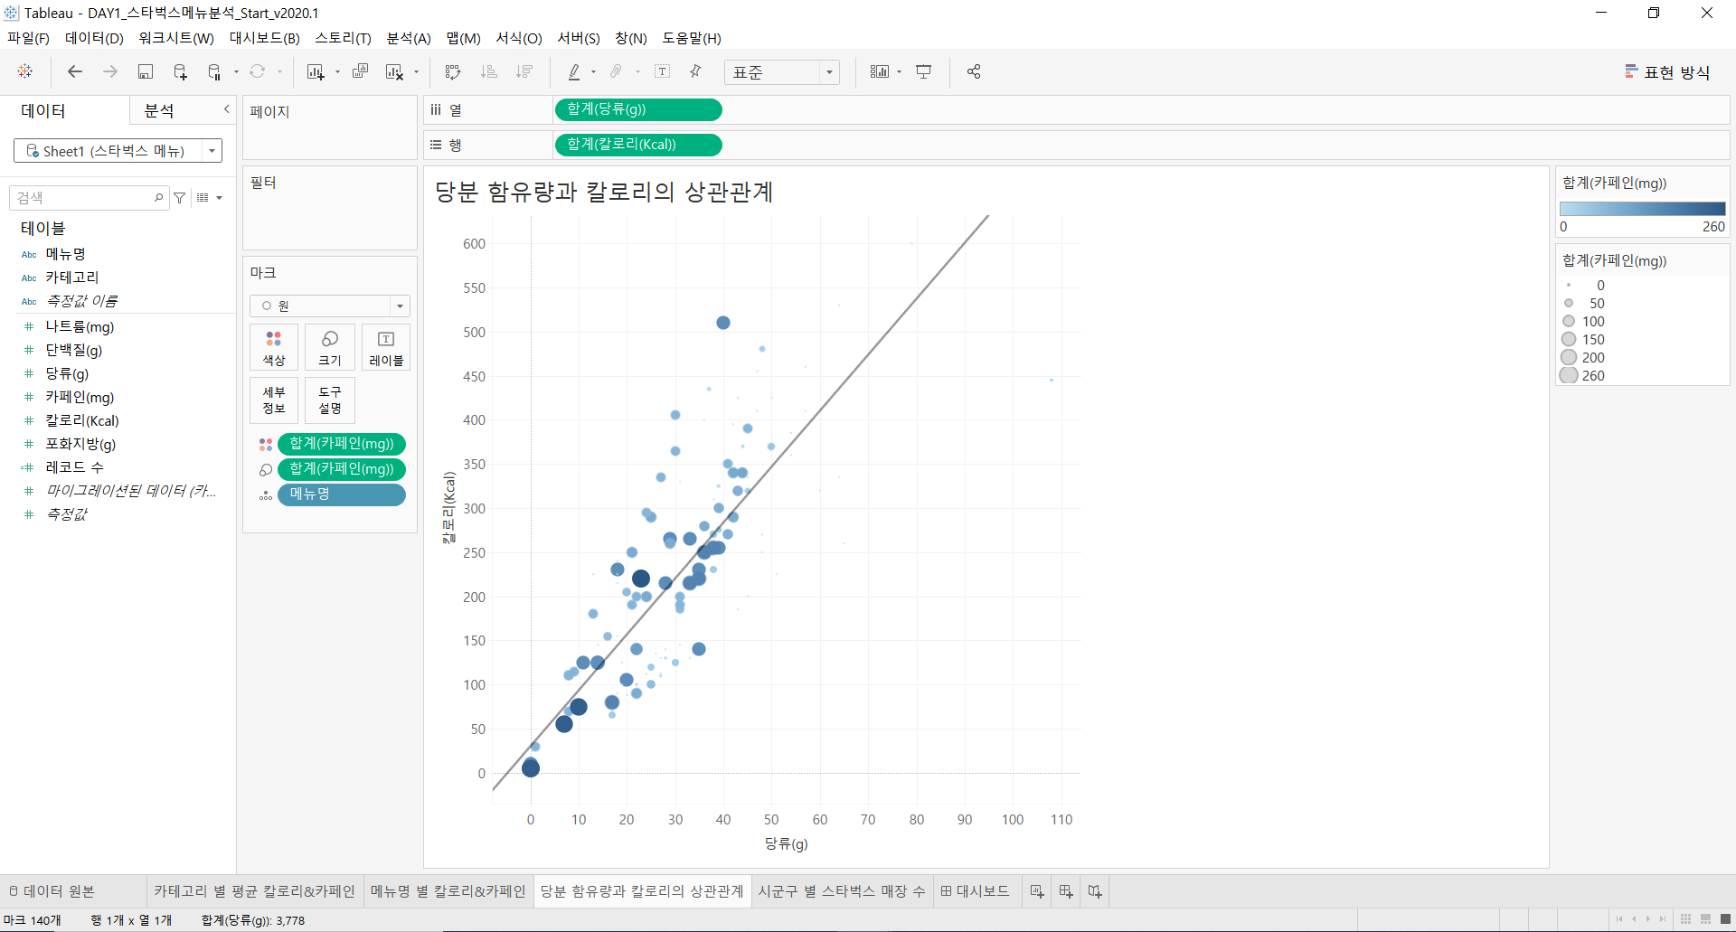Viewport: 1736px width, 932px height.
Task: Toggle mark labels T icon
Action: [663, 71]
